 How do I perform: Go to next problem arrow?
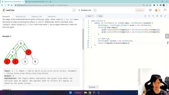click(x=95, y=10)
